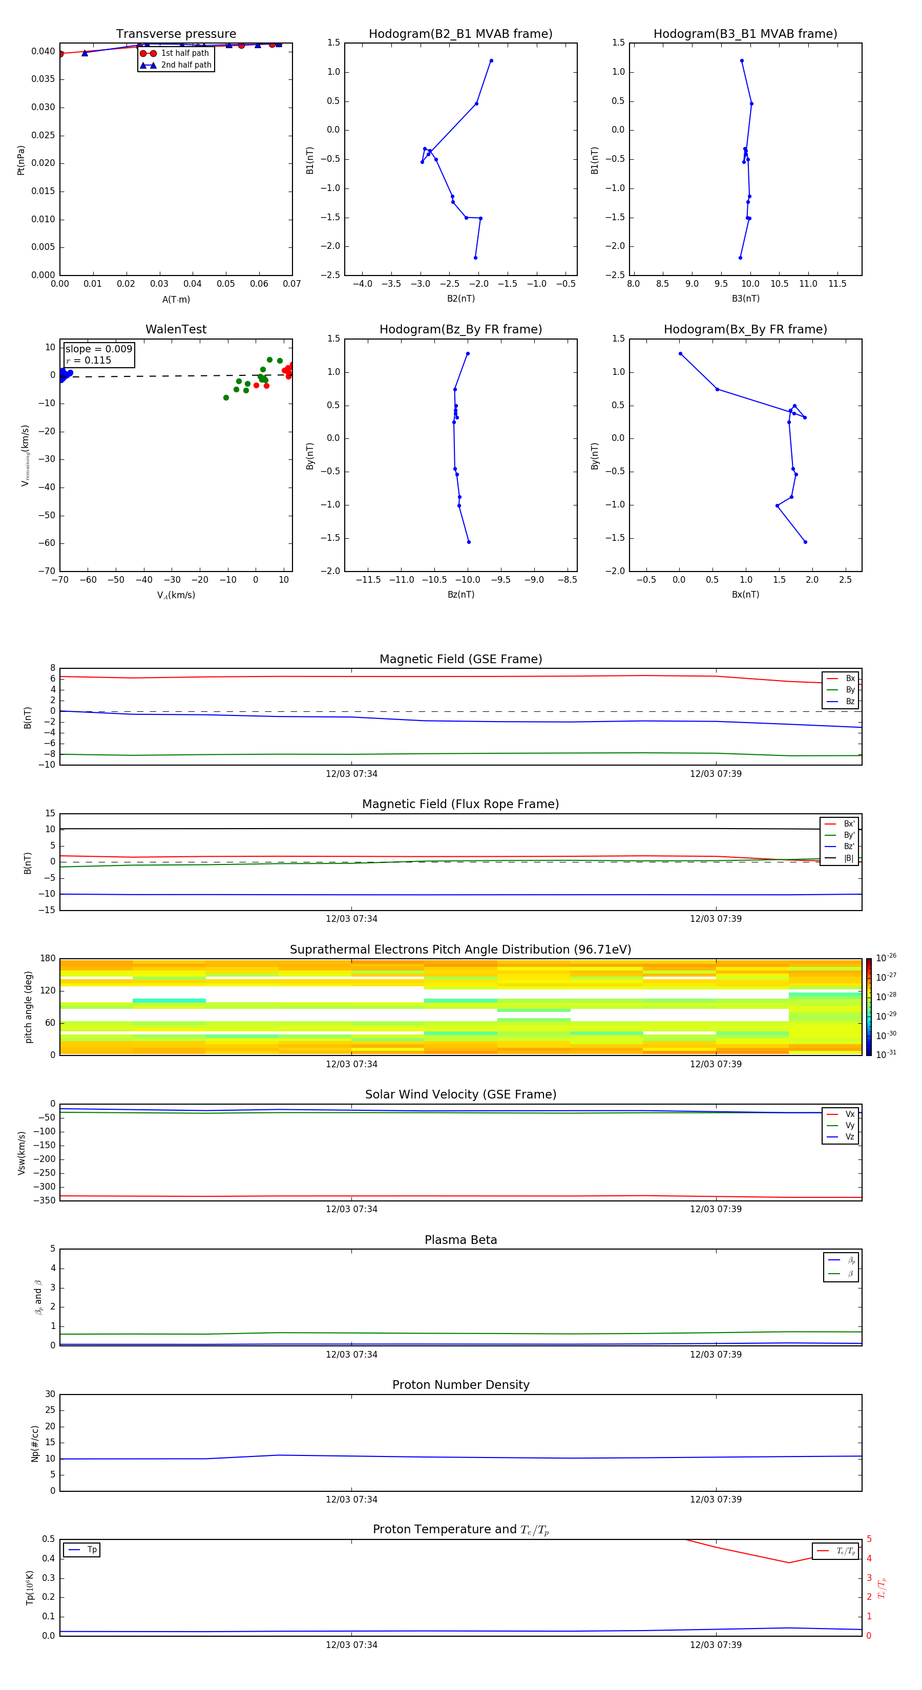Click 'Proton Number Density' title
Screen dimensions: 922x1690
[x=460, y=1385]
